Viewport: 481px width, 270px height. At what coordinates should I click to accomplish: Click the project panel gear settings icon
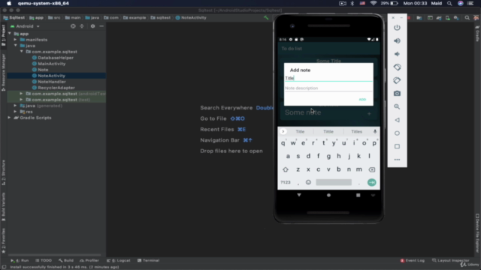pyautogui.click(x=92, y=26)
